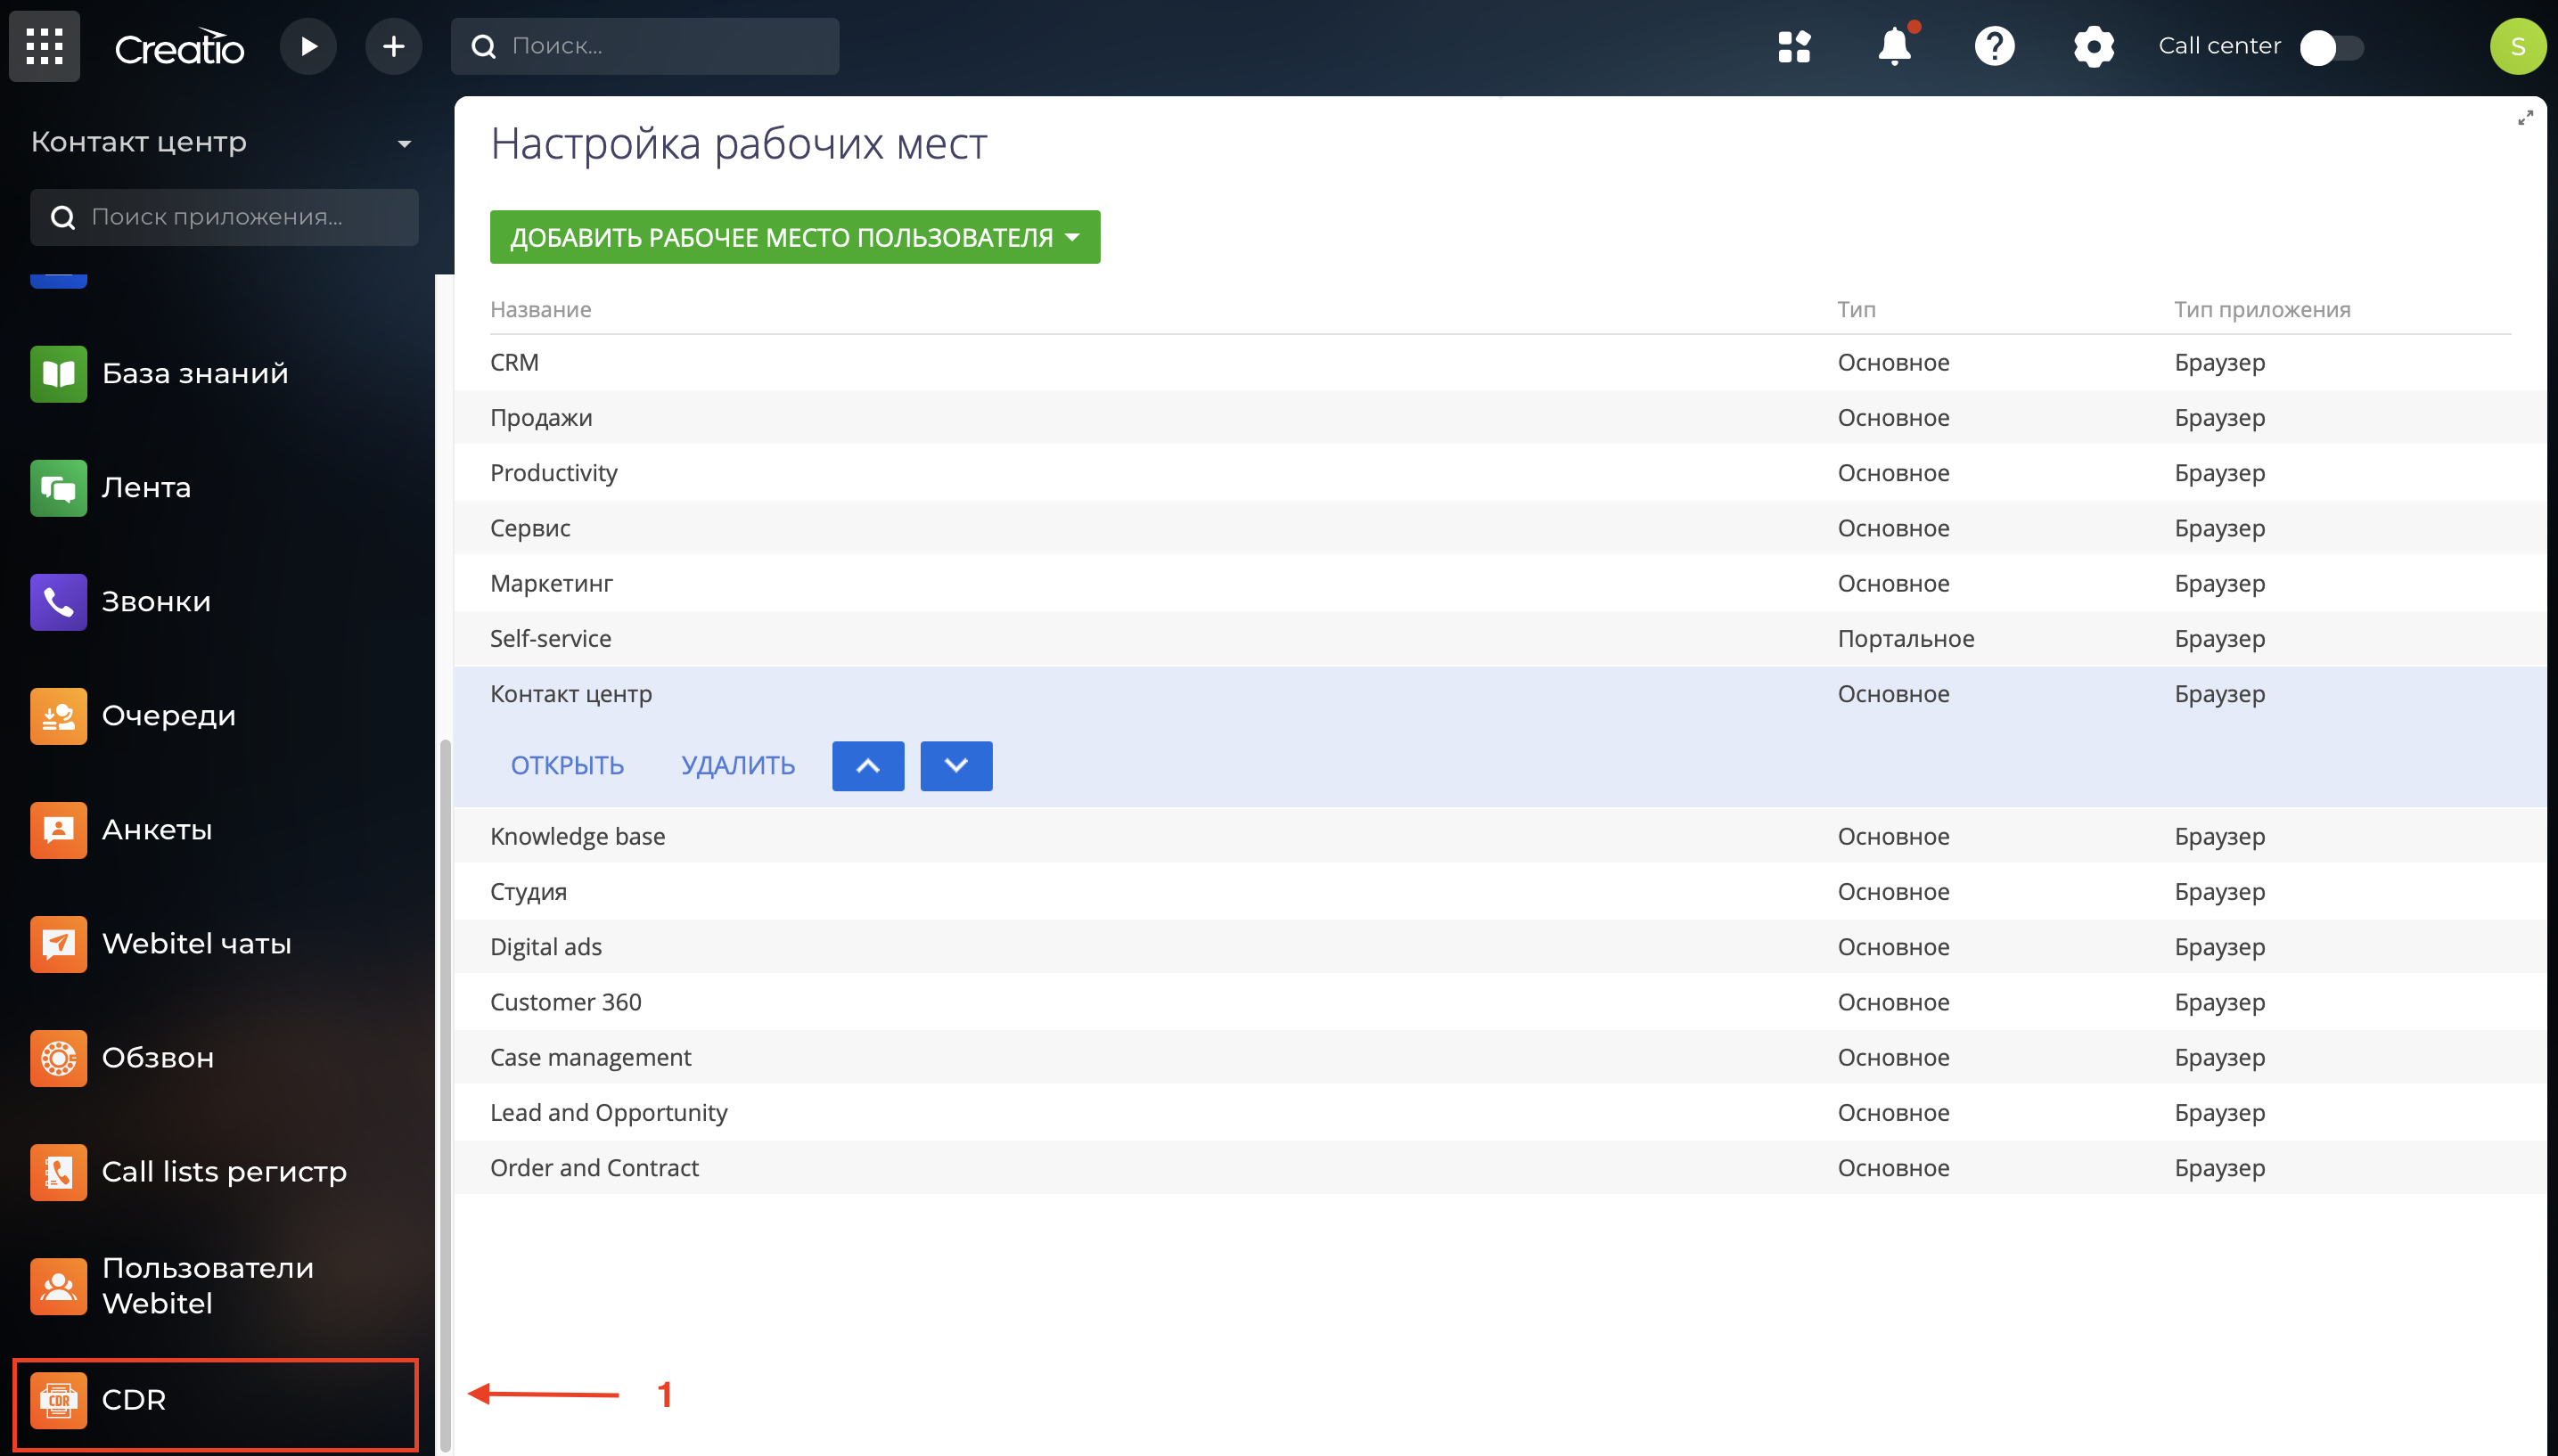2558x1456 pixels.
Task: Click УДАЛИТЬ for Контакт центр
Action: tap(738, 766)
